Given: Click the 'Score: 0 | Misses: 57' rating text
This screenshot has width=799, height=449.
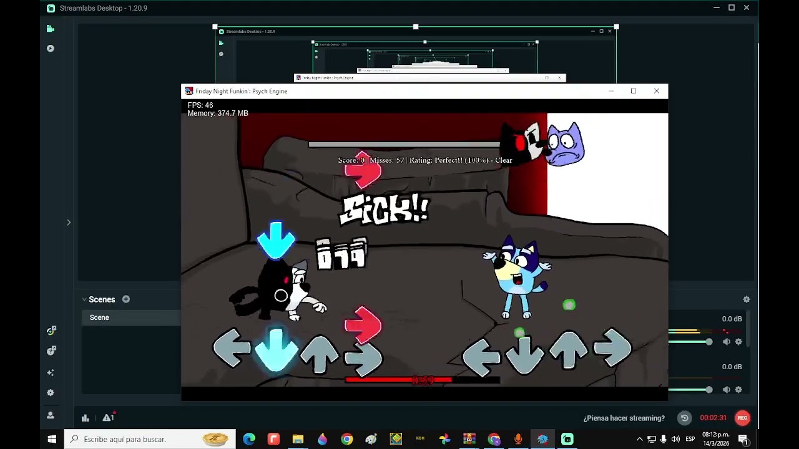Looking at the screenshot, I should pyautogui.click(x=425, y=160).
